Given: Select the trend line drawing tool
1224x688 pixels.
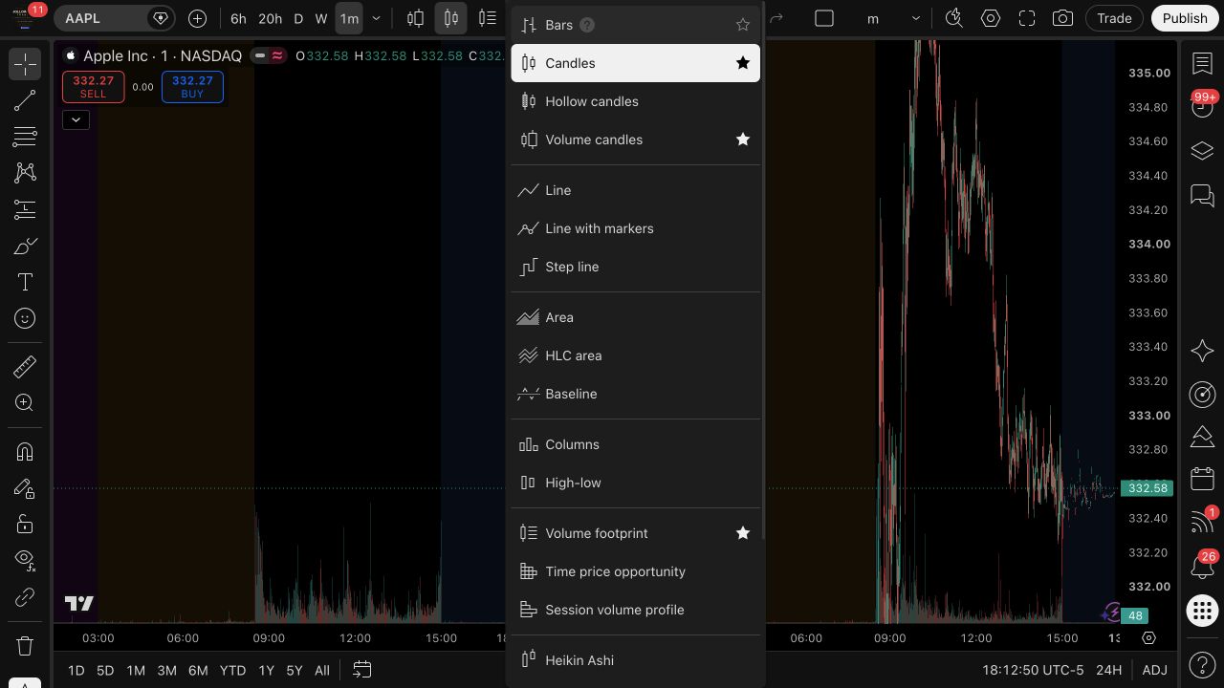Looking at the screenshot, I should coord(25,100).
